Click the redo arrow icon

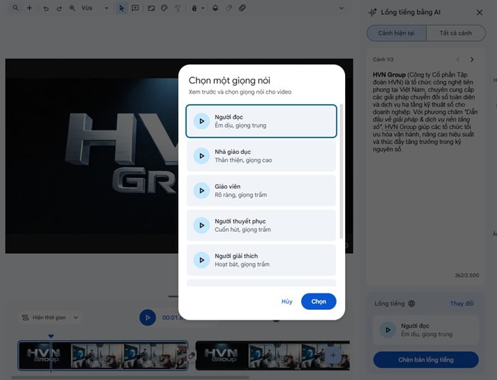tap(58, 9)
